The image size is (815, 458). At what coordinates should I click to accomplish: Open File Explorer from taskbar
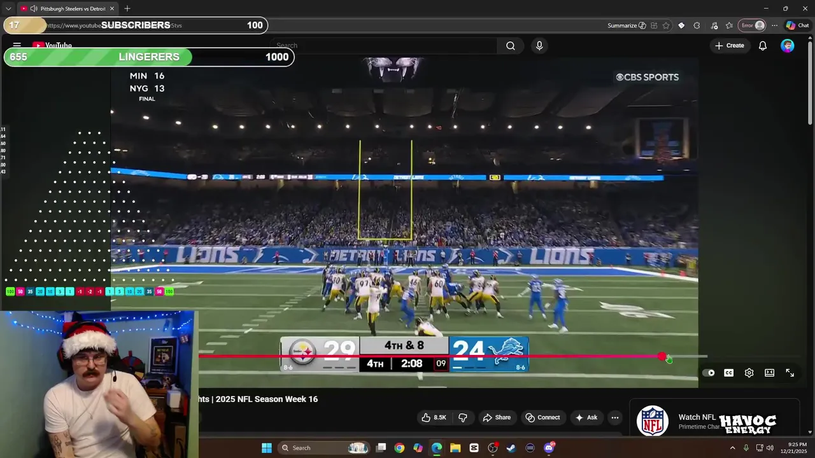click(x=455, y=448)
